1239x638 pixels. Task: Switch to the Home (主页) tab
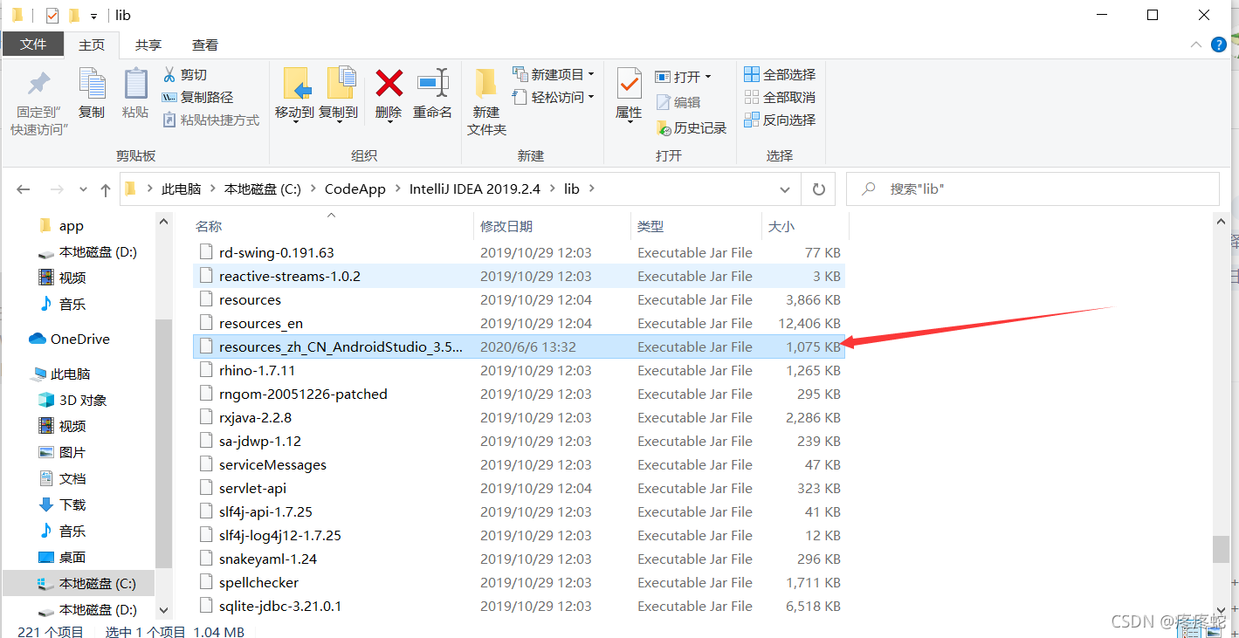(x=92, y=45)
